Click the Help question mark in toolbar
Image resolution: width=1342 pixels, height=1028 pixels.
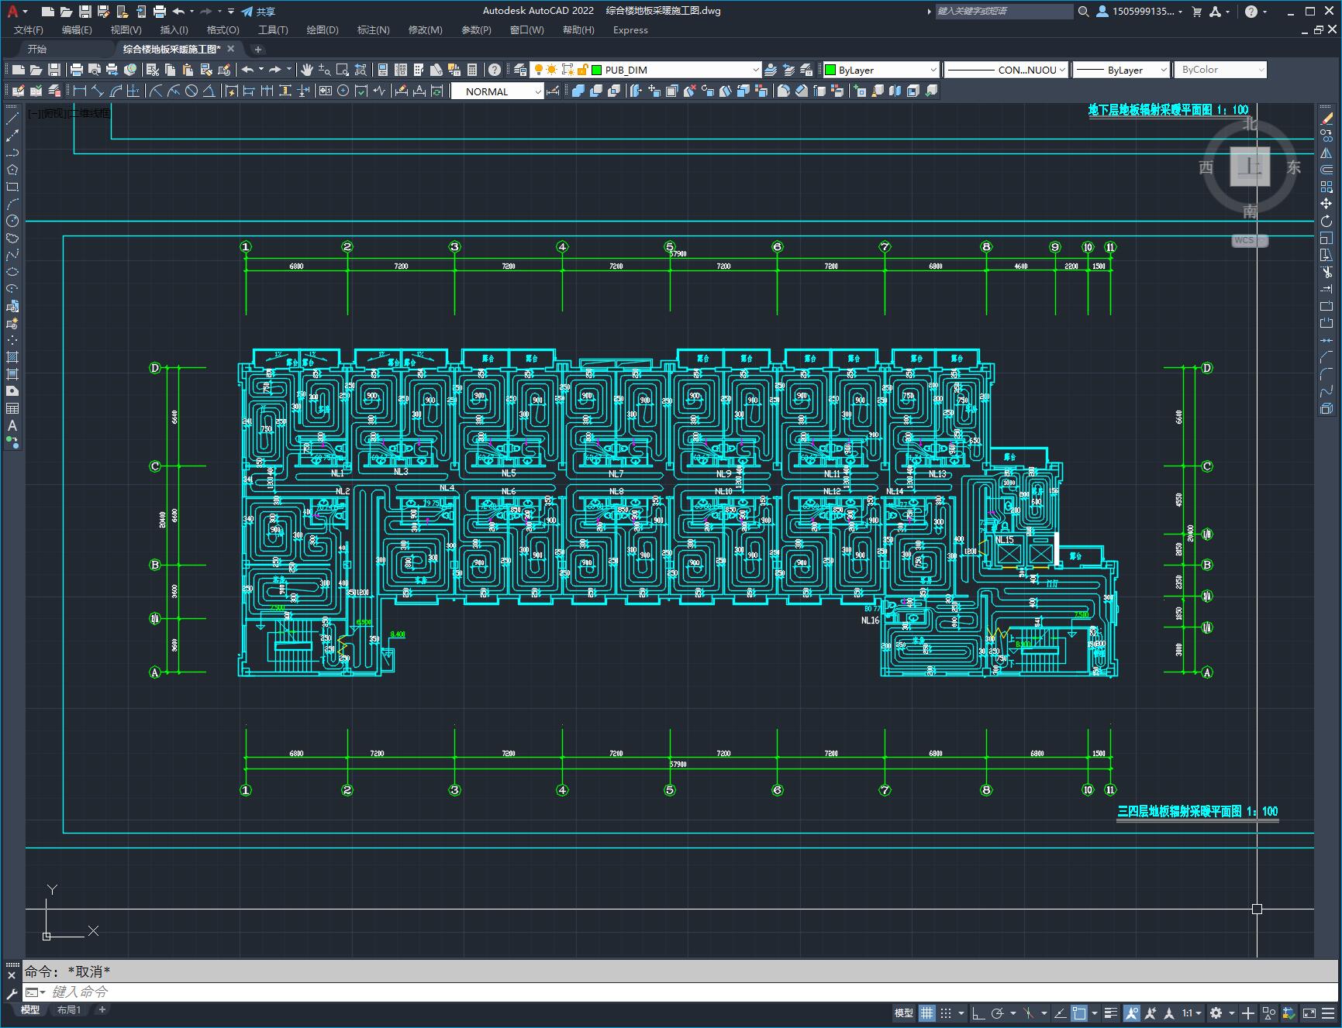point(495,70)
